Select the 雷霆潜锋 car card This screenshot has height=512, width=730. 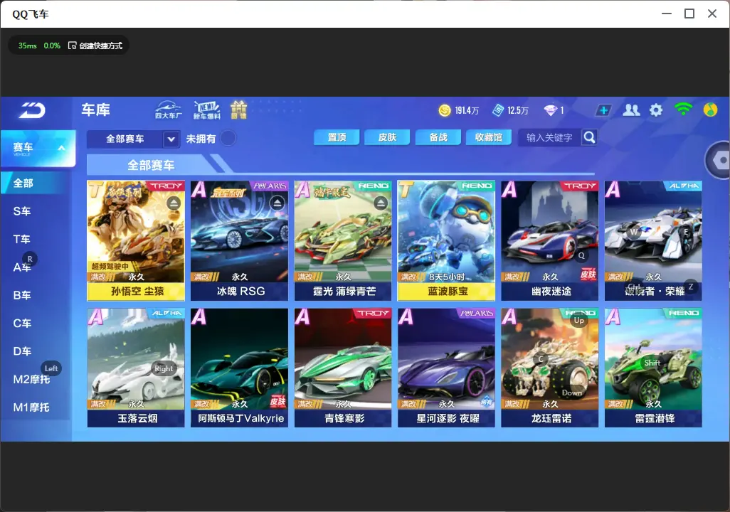(653, 368)
